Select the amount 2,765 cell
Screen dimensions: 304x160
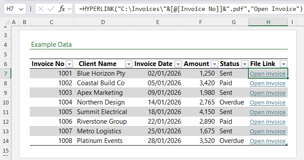[201, 102]
